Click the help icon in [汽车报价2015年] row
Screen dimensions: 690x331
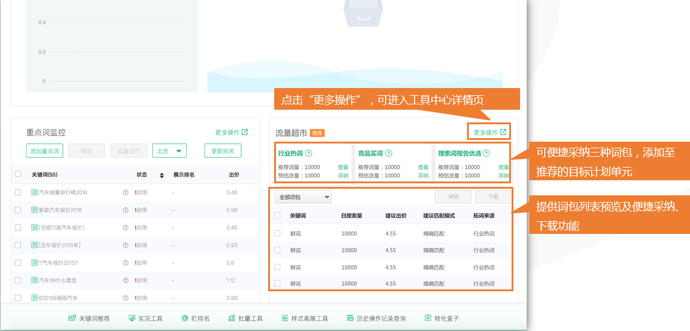pos(125,245)
